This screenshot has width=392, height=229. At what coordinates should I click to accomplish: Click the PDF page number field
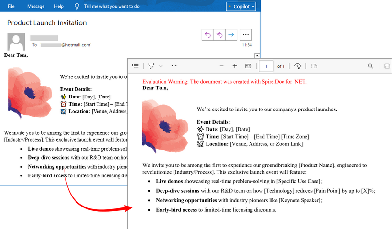pyautogui.click(x=266, y=66)
